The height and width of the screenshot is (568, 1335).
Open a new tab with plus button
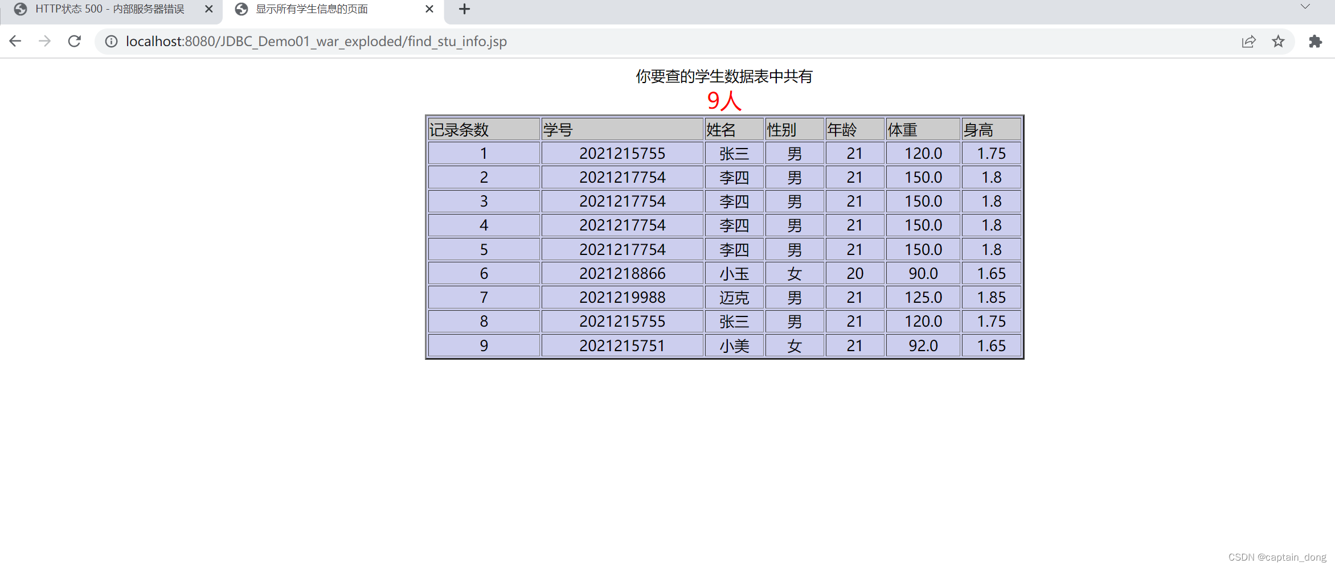click(464, 9)
